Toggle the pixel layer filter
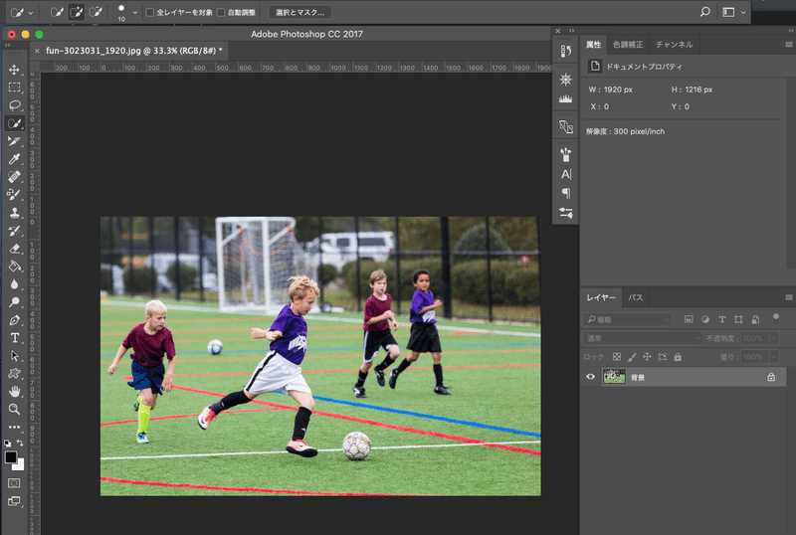The height and width of the screenshot is (535, 796). click(x=689, y=319)
